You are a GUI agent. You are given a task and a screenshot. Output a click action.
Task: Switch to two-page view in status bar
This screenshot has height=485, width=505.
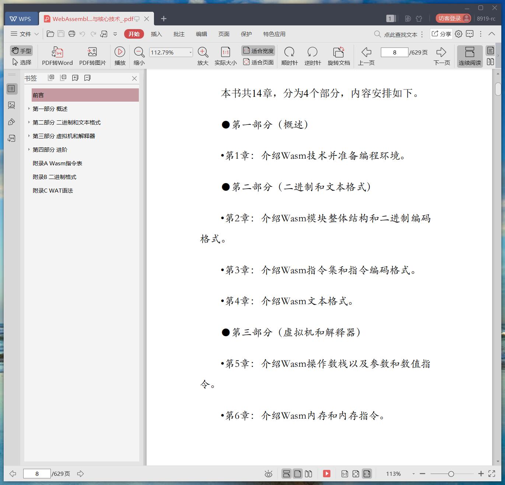(x=309, y=474)
